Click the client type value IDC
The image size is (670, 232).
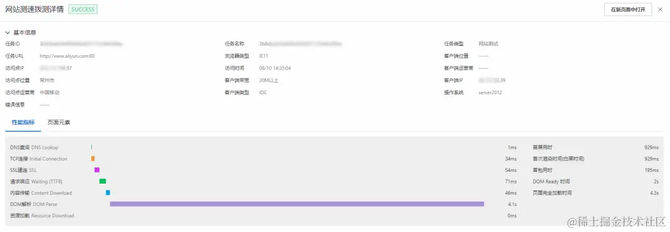[263, 92]
